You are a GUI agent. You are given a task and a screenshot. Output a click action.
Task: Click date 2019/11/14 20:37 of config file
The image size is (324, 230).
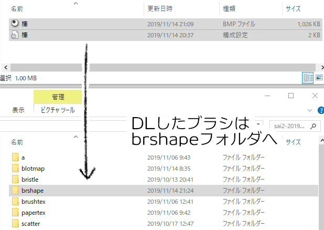point(170,35)
